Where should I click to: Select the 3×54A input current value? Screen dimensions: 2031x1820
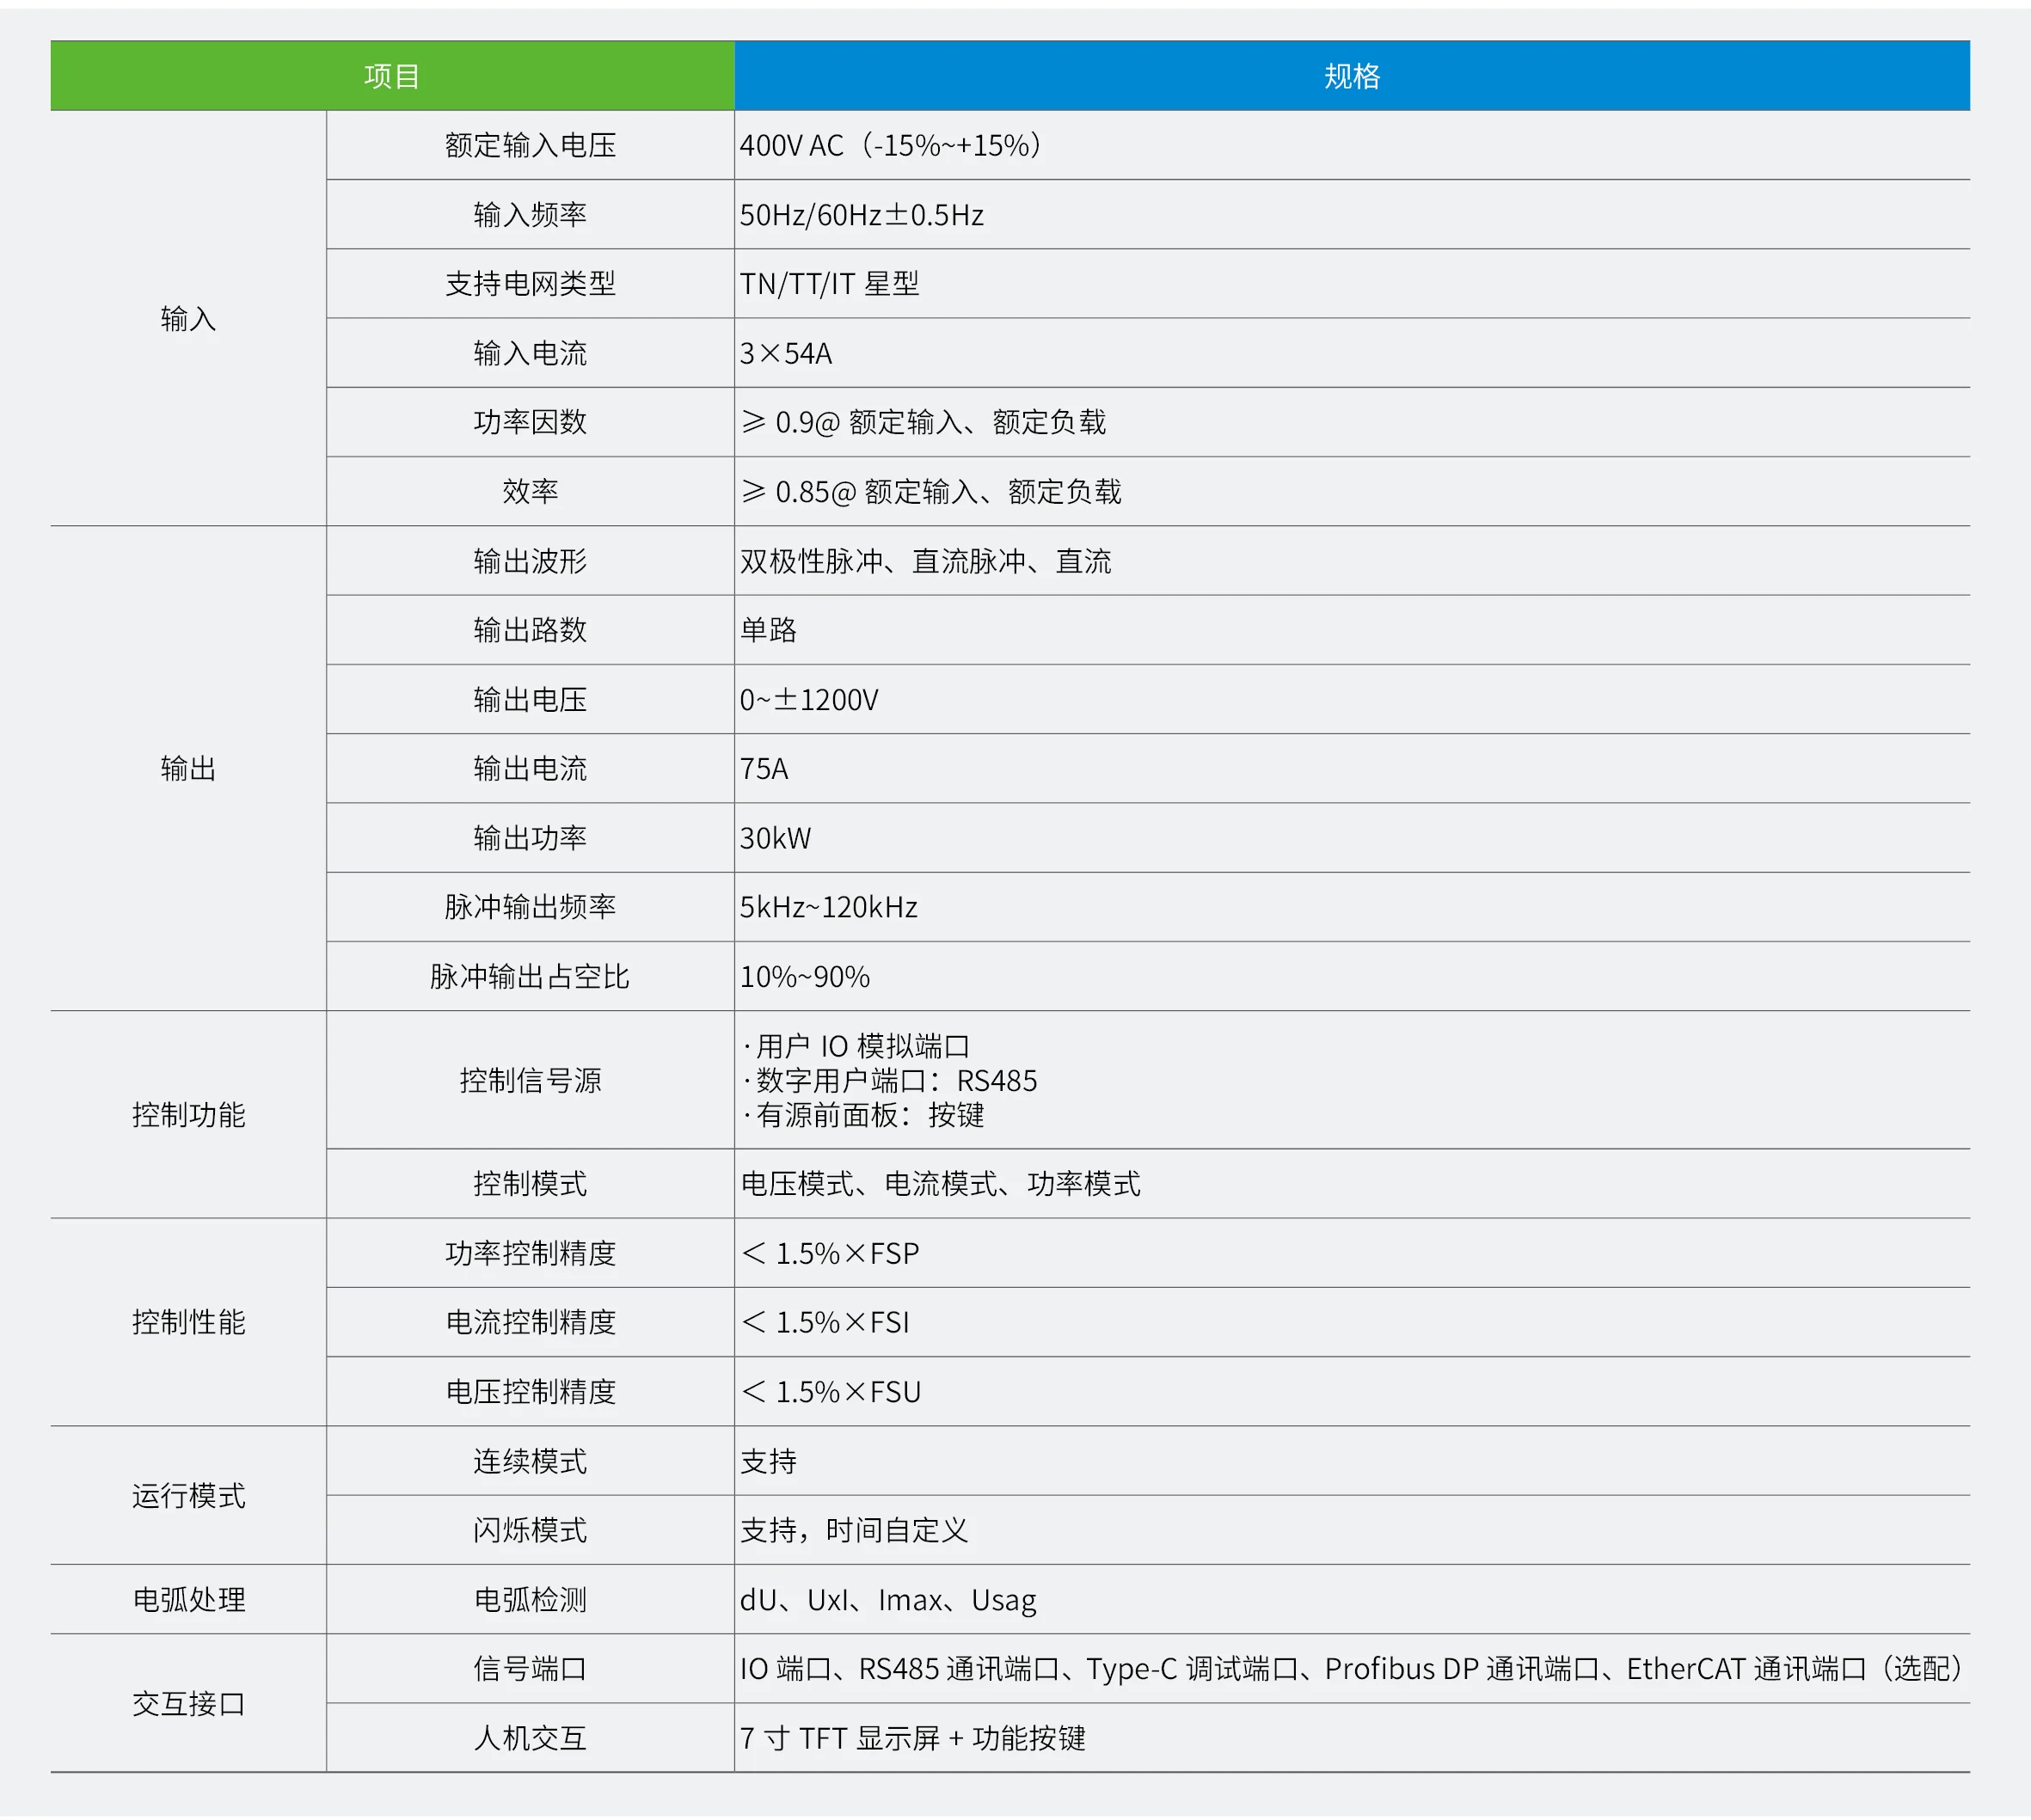pos(786,353)
